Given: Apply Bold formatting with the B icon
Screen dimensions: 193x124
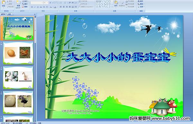Looking at the screenshot, I should point(32,7).
